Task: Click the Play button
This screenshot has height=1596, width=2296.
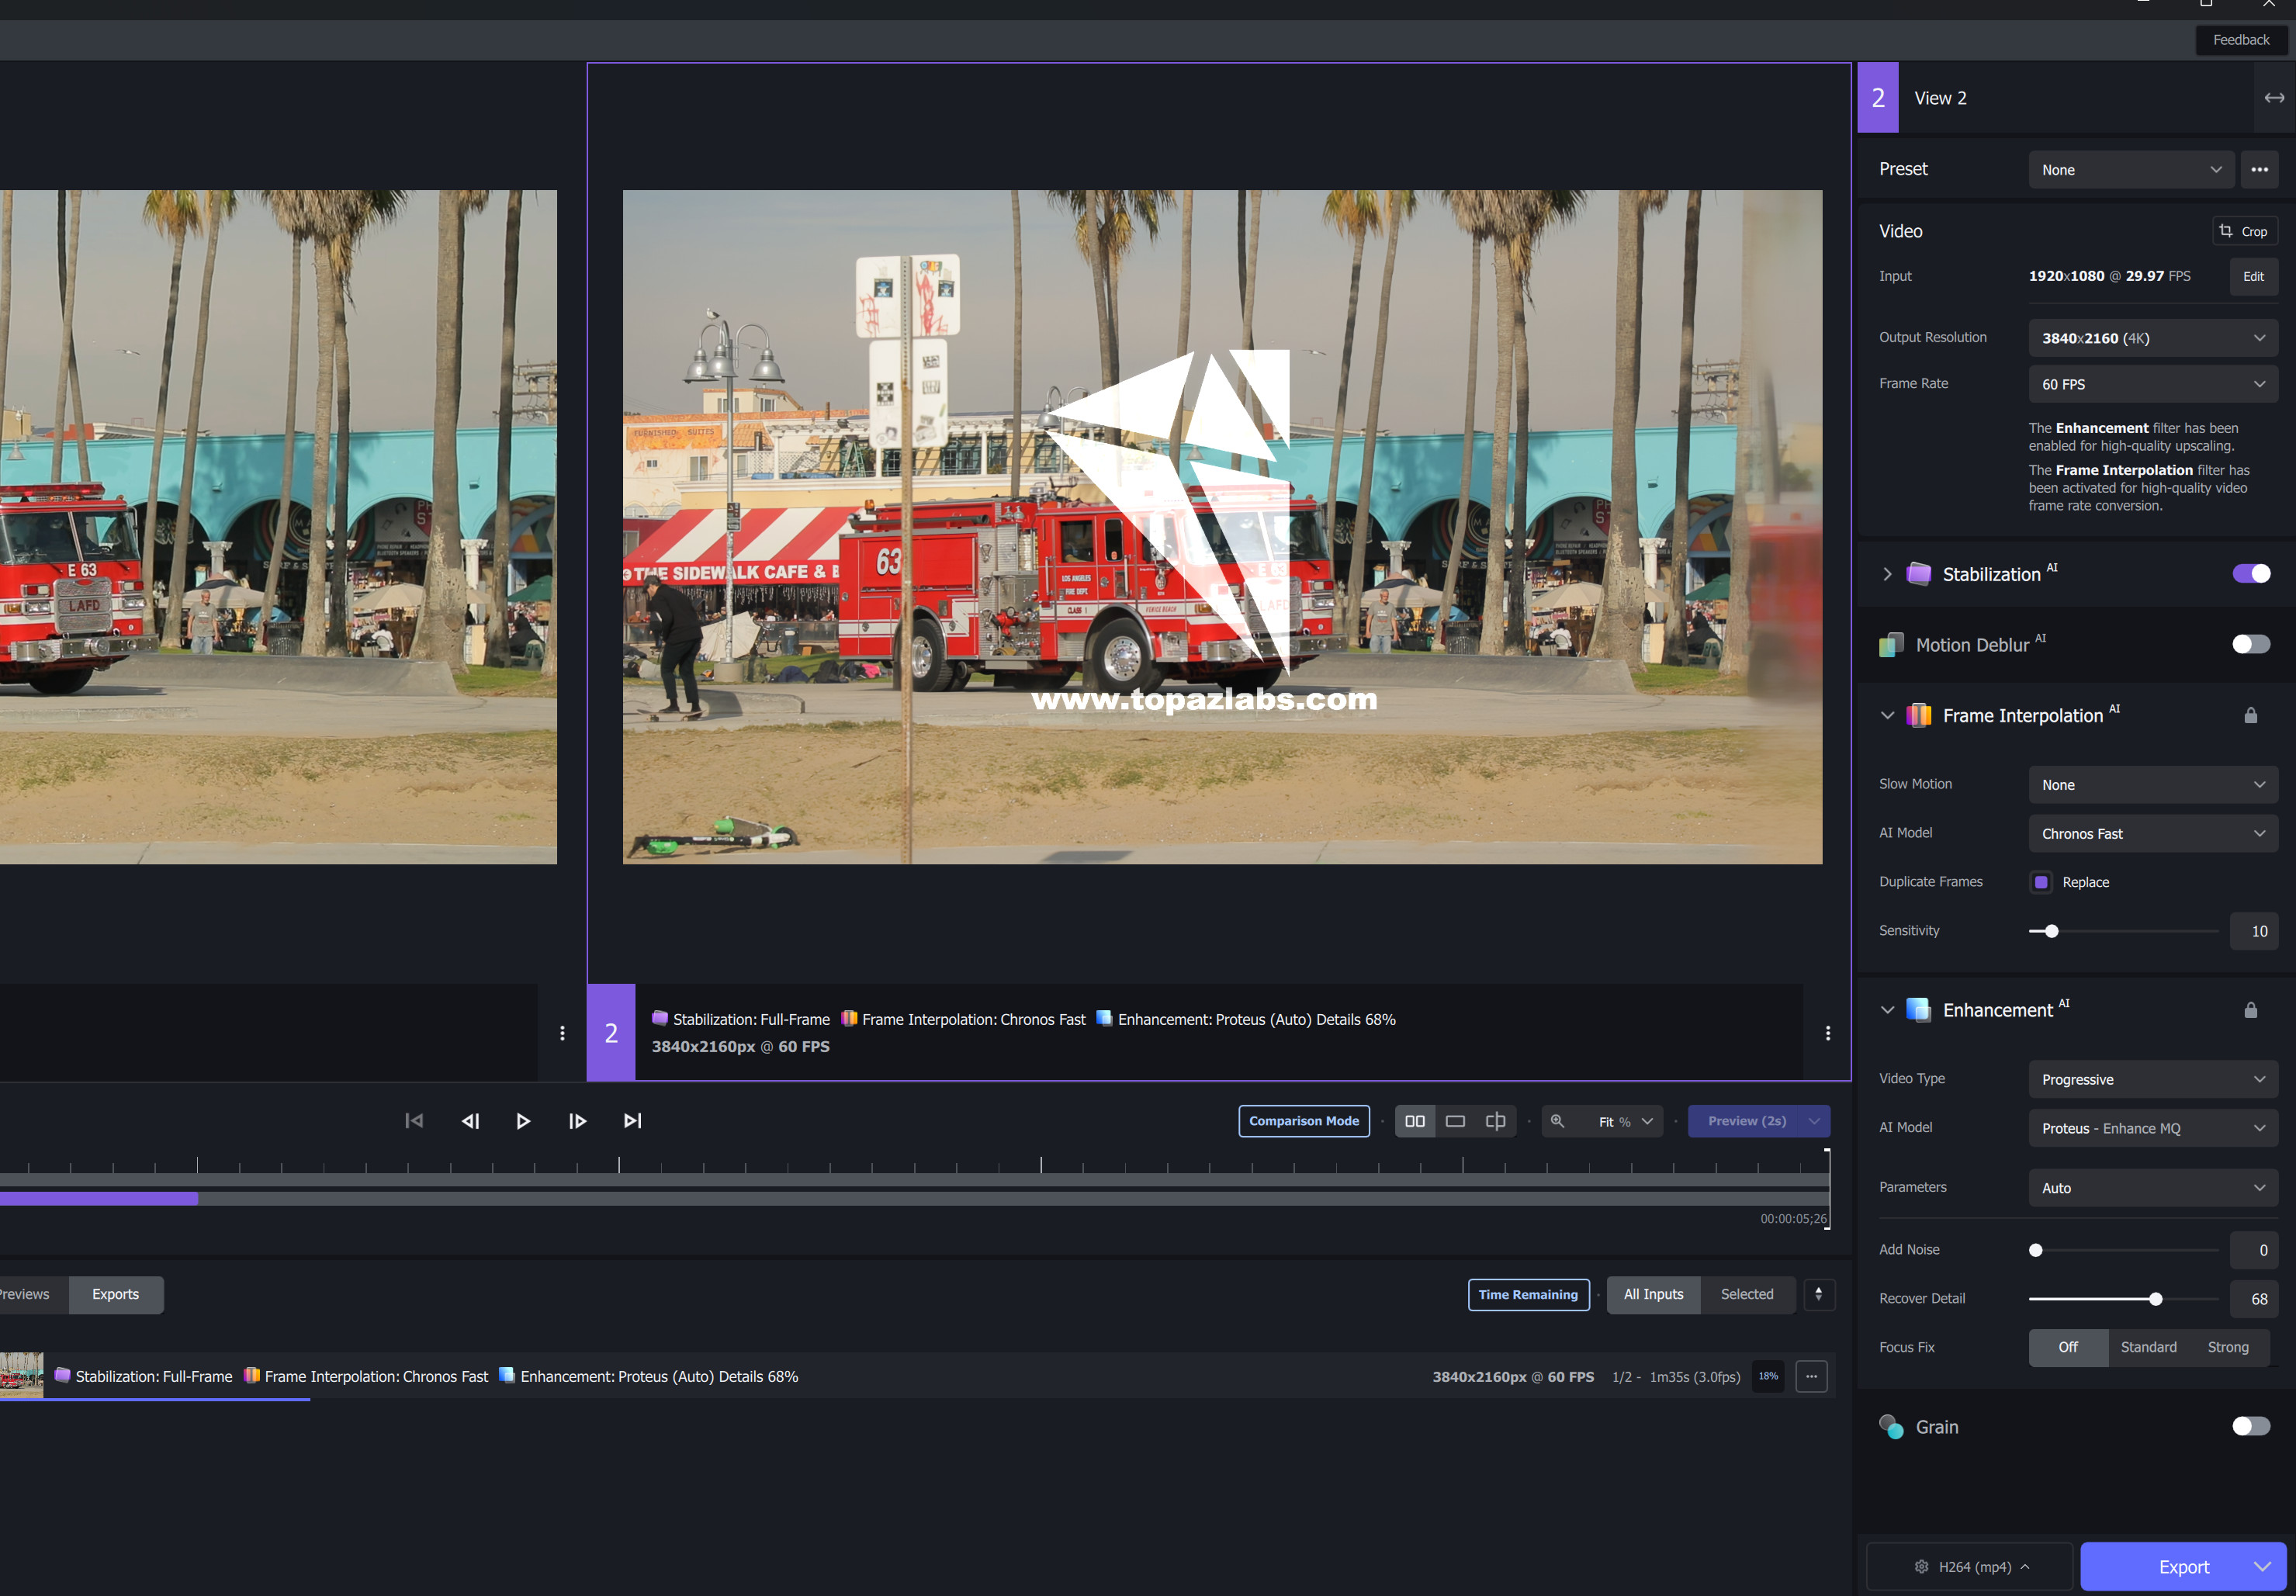Action: coord(522,1121)
